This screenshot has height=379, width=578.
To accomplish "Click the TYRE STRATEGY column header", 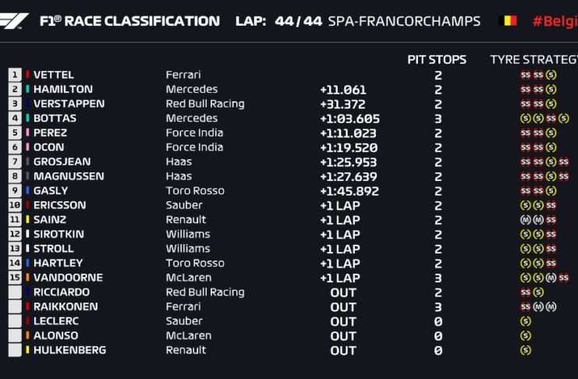I will (x=534, y=59).
